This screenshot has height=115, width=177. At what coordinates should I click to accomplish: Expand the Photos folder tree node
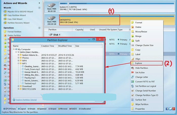click(x=18, y=58)
